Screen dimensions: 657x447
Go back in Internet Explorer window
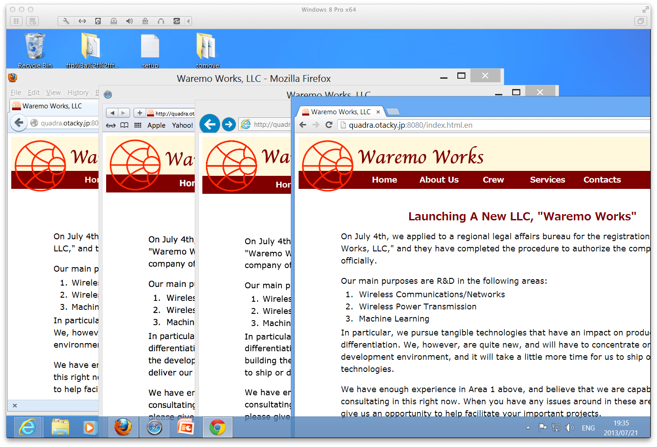click(x=210, y=124)
